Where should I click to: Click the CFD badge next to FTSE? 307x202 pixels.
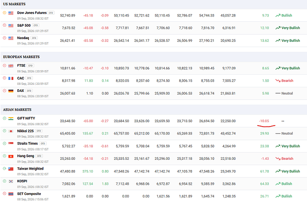coord(30,65)
